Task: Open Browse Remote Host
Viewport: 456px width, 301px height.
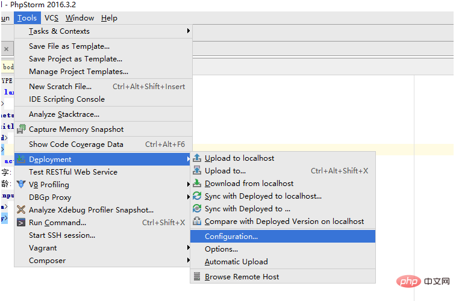Action: [283, 276]
